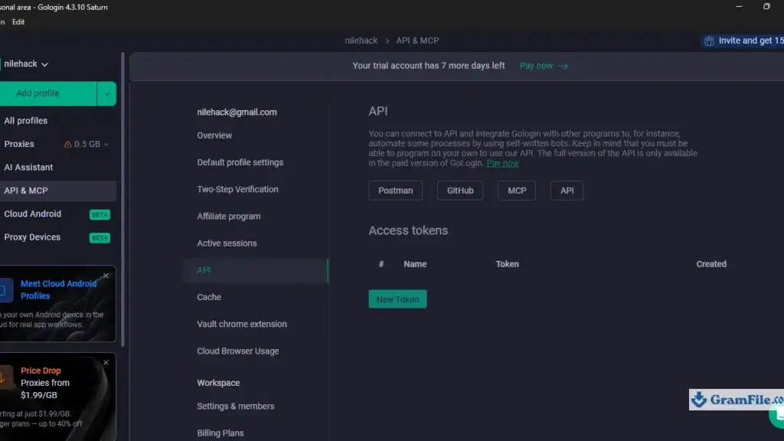Click the MCP button
The width and height of the screenshot is (784, 441).
[517, 191]
